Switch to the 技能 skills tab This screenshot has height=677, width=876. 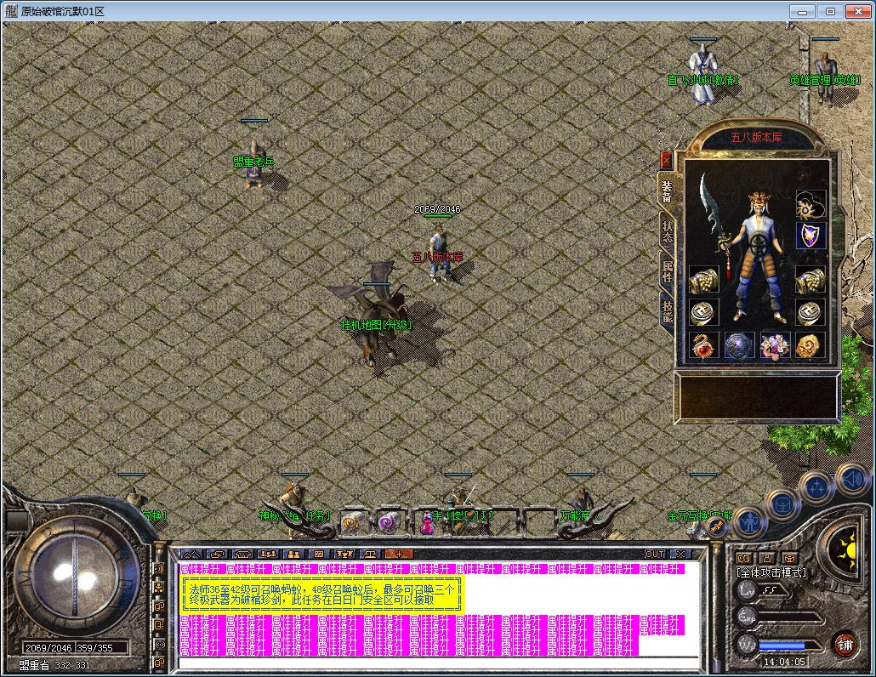coord(667,311)
